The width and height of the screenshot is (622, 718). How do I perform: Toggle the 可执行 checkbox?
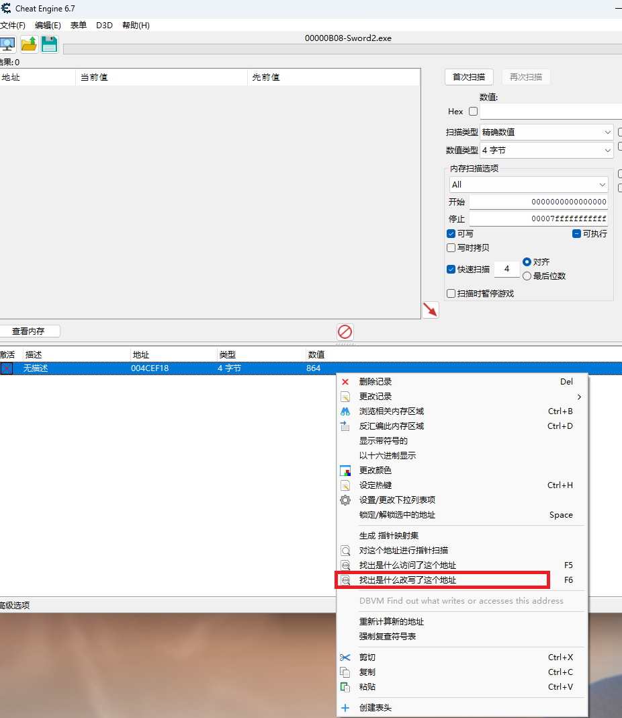[x=576, y=233]
